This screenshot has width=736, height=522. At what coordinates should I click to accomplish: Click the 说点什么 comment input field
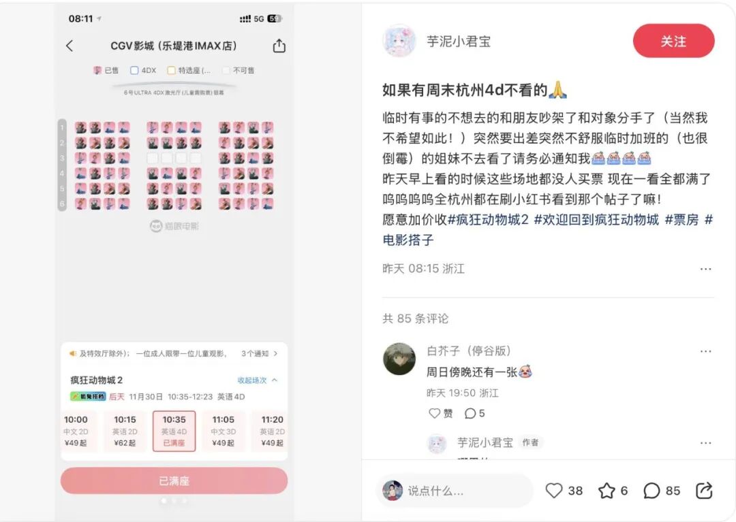(x=455, y=491)
